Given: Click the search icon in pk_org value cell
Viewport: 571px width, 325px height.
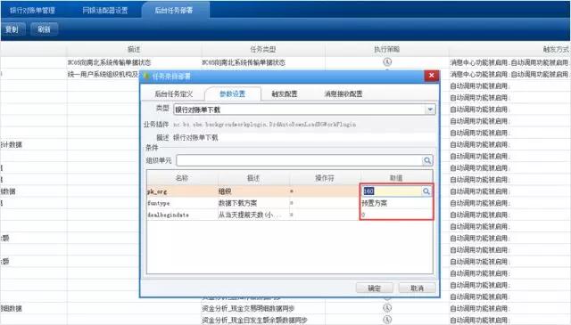Looking at the screenshot, I should tap(426, 191).
